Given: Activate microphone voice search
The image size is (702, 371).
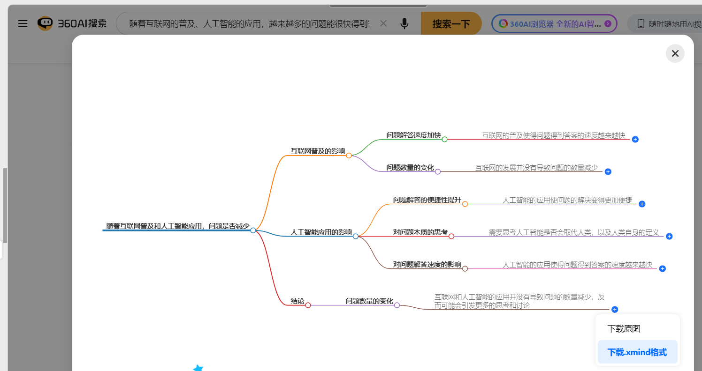Looking at the screenshot, I should click(x=404, y=23).
